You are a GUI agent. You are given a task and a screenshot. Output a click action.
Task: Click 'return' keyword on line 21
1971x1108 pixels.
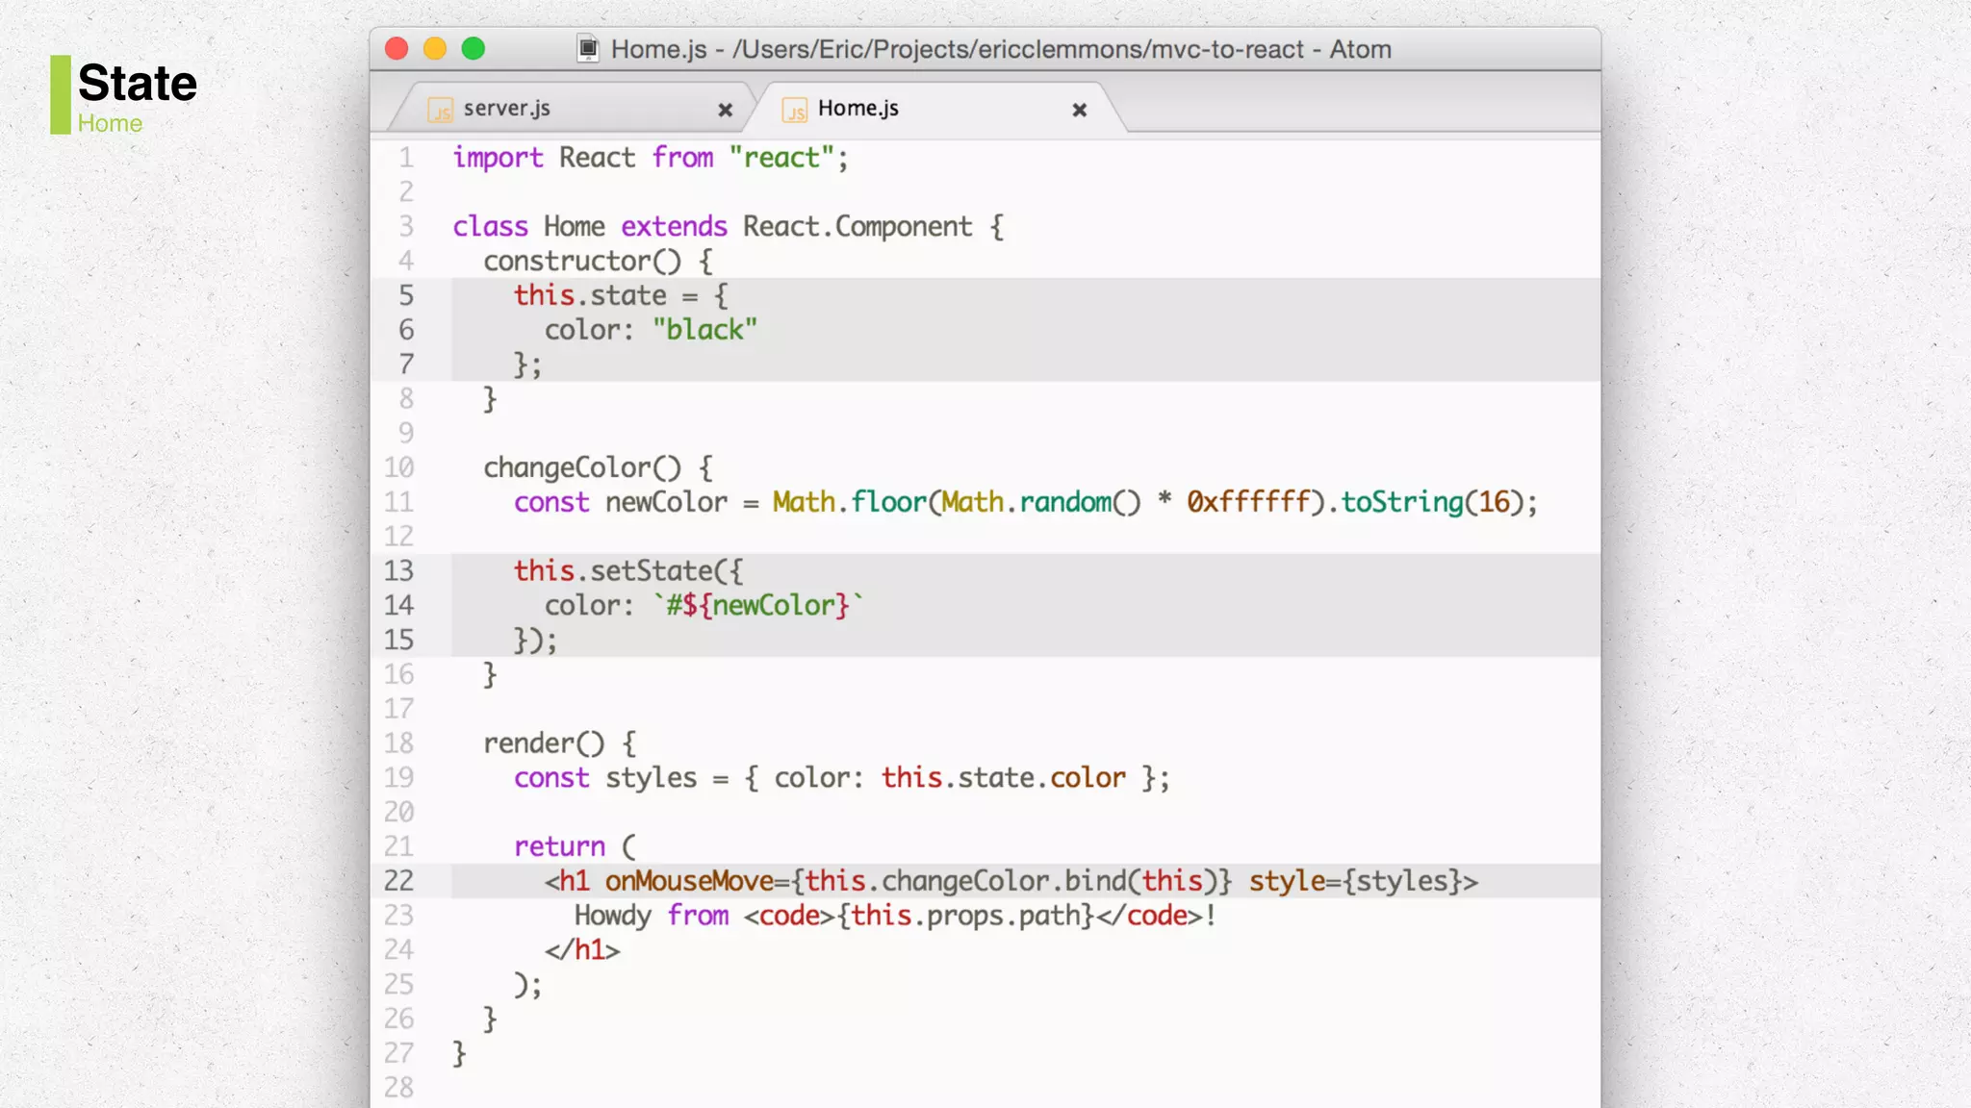[559, 846]
